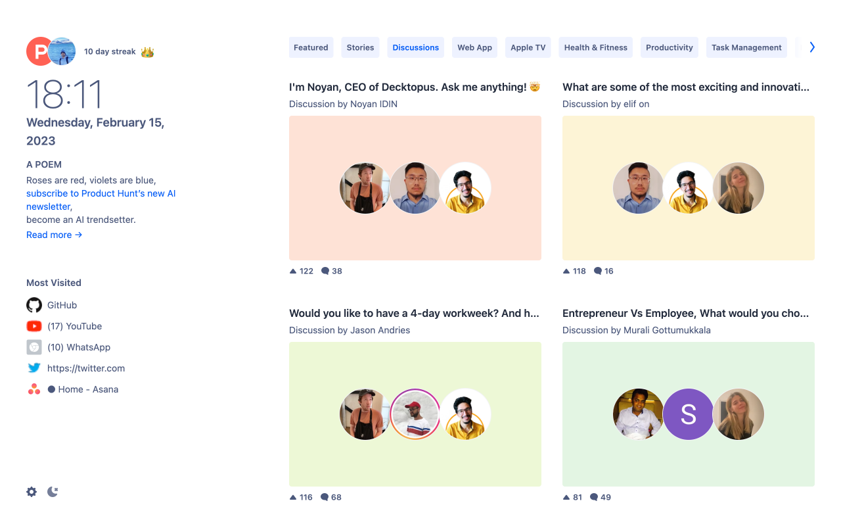Open the user profile avatar next to the streak
Viewport: 841px width, 526px height.
(x=62, y=51)
